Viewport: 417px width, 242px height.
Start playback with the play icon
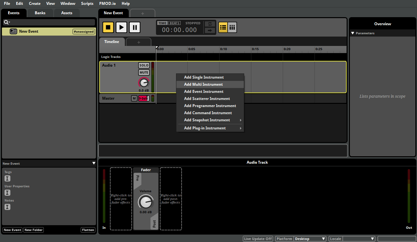[121, 27]
